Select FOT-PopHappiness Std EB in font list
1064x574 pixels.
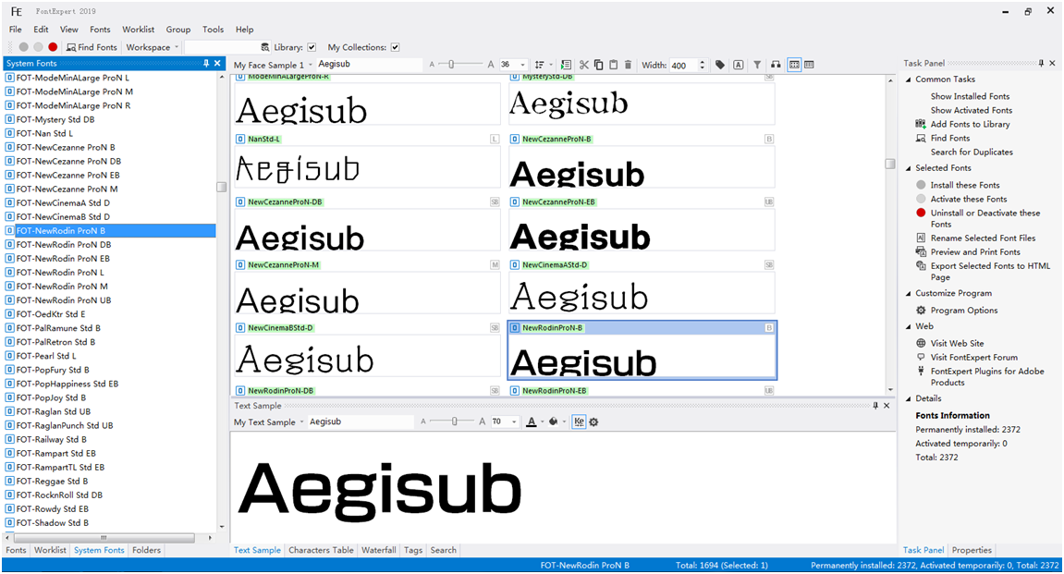[67, 384]
